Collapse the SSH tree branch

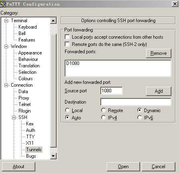tap(14, 117)
